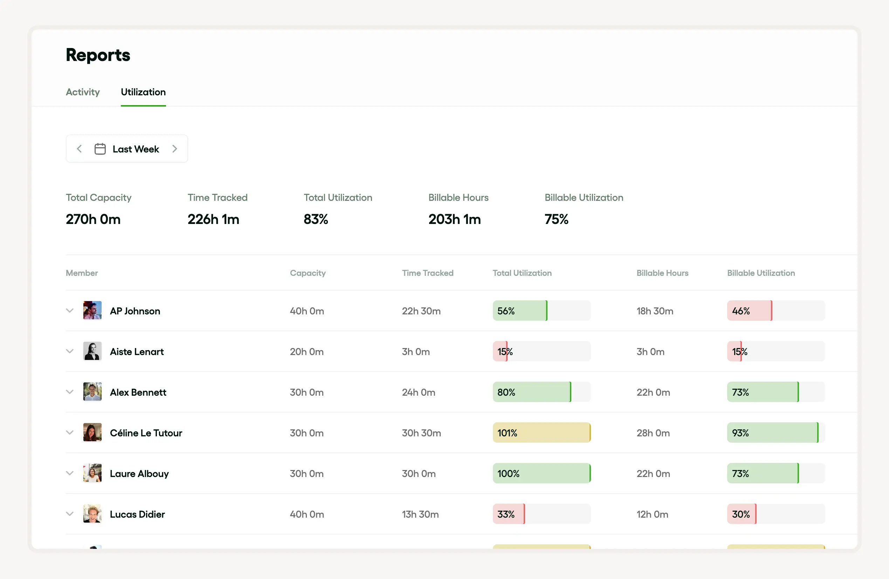Sort by Member column header

[x=82, y=273]
